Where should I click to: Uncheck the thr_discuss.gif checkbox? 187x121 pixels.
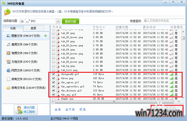pyautogui.click(x=54, y=91)
